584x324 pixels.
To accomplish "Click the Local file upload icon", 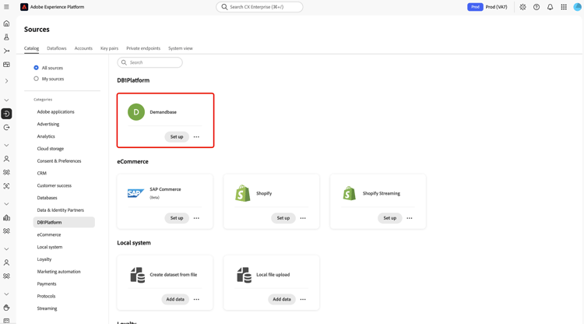I will [244, 275].
